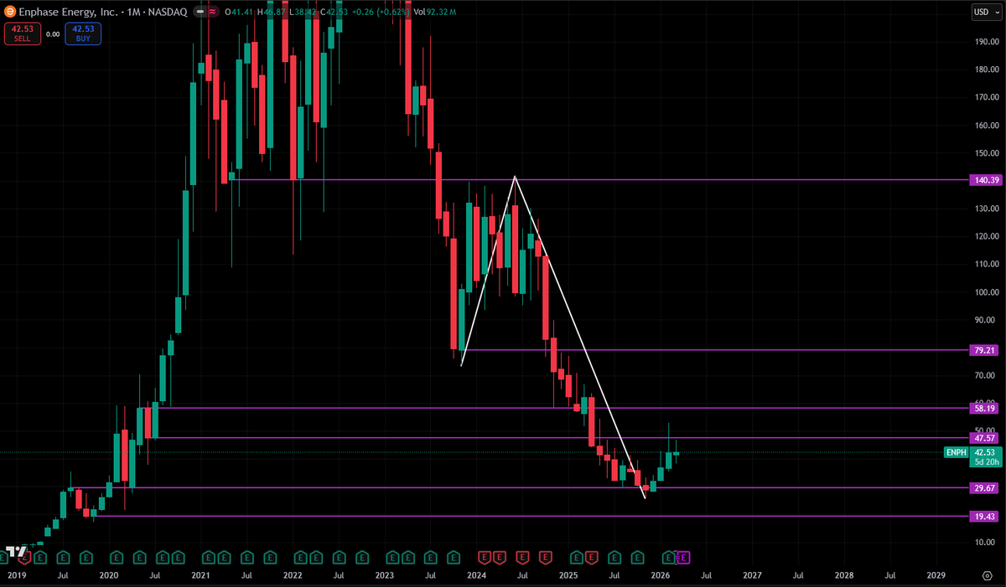This screenshot has height=587, width=1006.
Task: Select the white trend line rising to the 140.39 peak
Action: 487,271
